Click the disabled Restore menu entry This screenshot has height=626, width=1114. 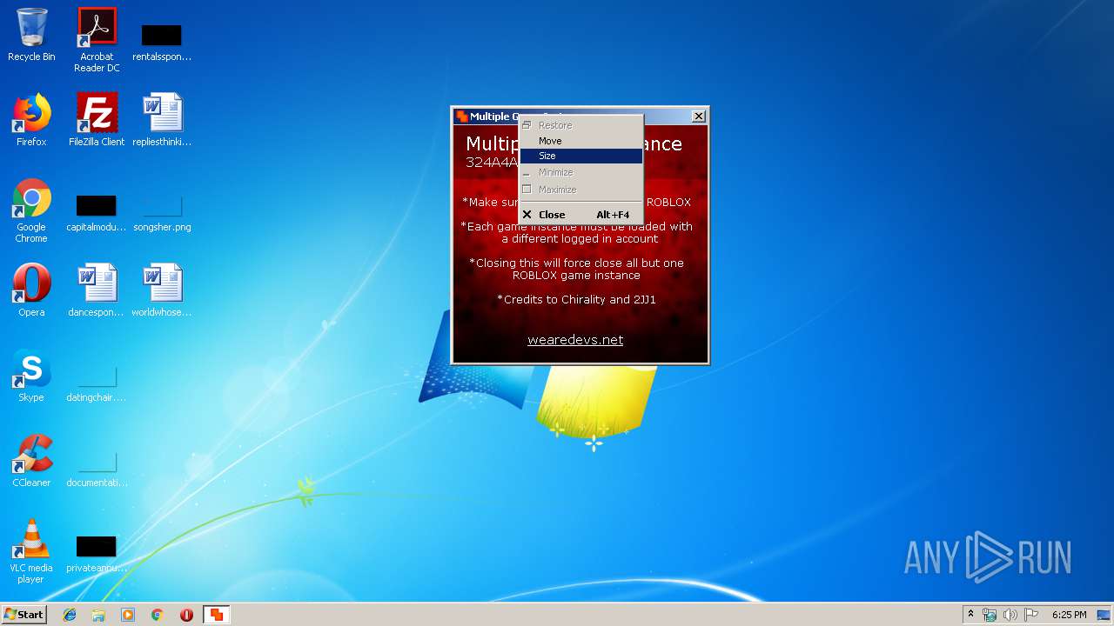pyautogui.click(x=580, y=125)
